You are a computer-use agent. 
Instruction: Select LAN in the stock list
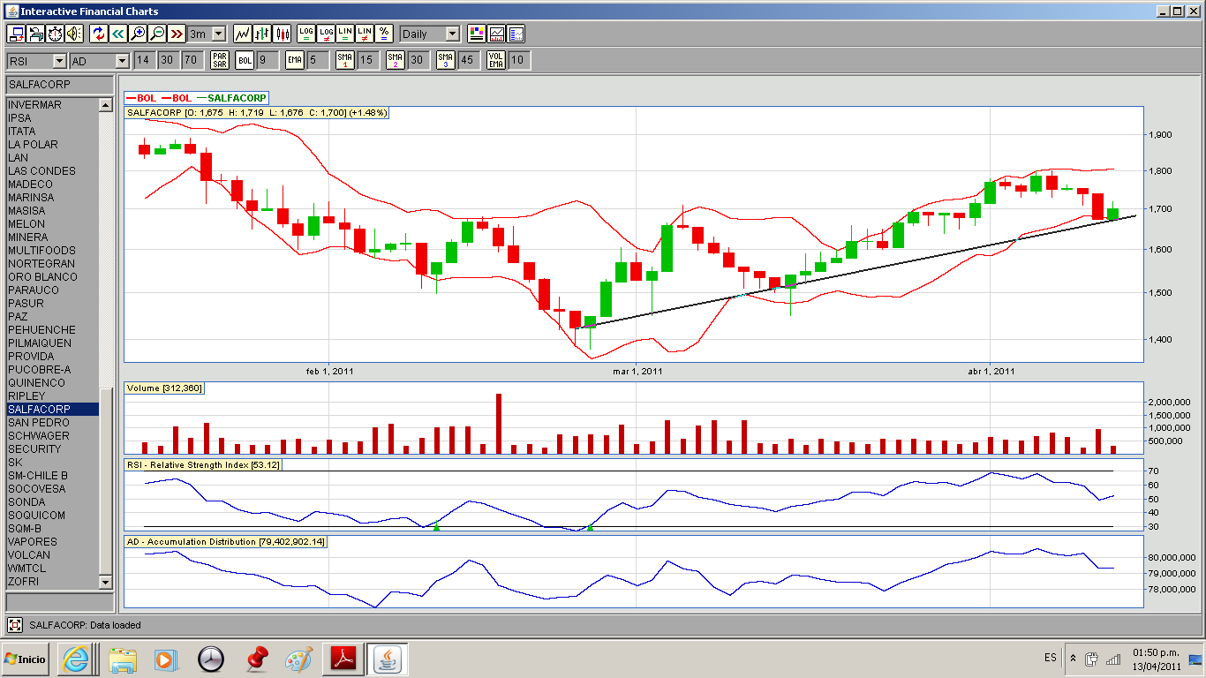tap(19, 158)
